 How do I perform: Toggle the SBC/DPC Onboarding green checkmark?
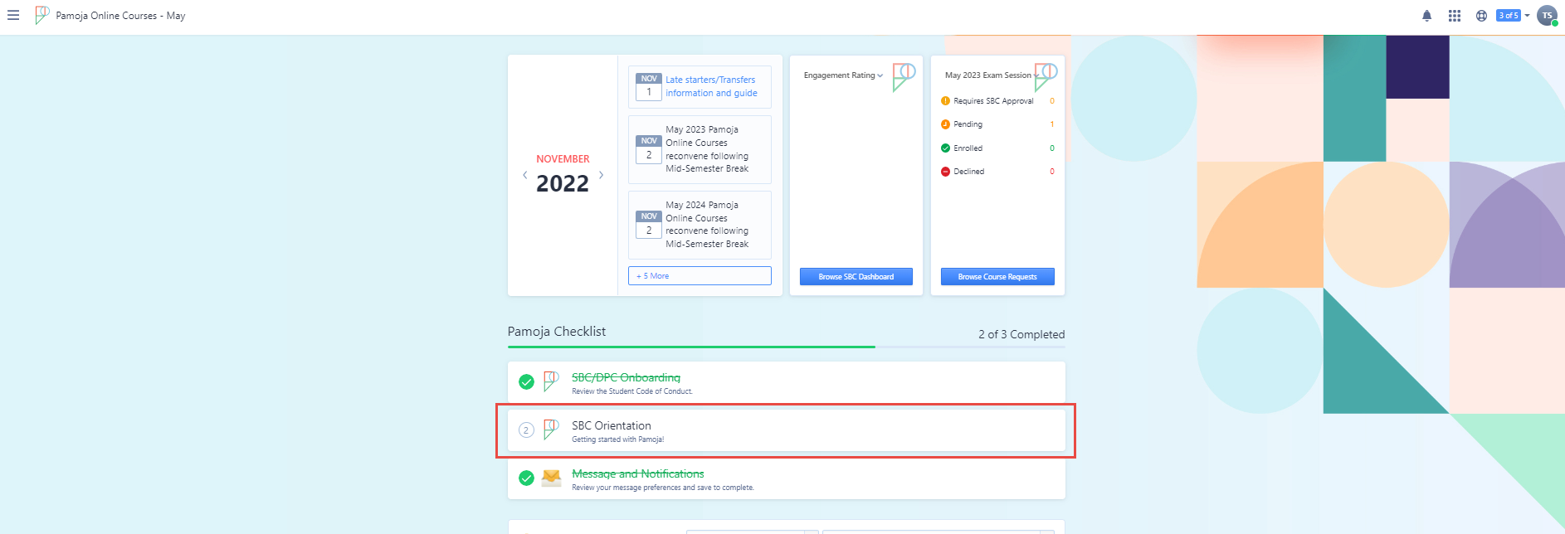click(526, 382)
